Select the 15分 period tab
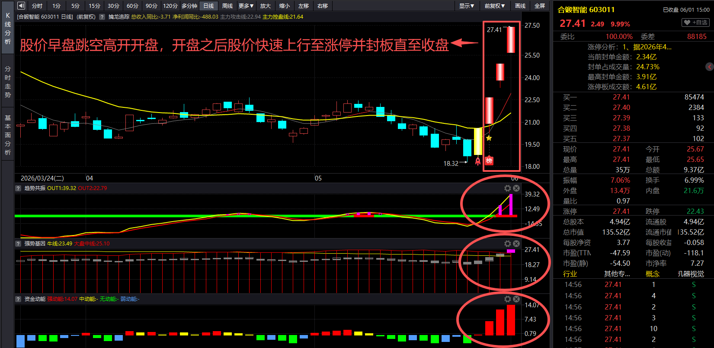 [x=94, y=6]
